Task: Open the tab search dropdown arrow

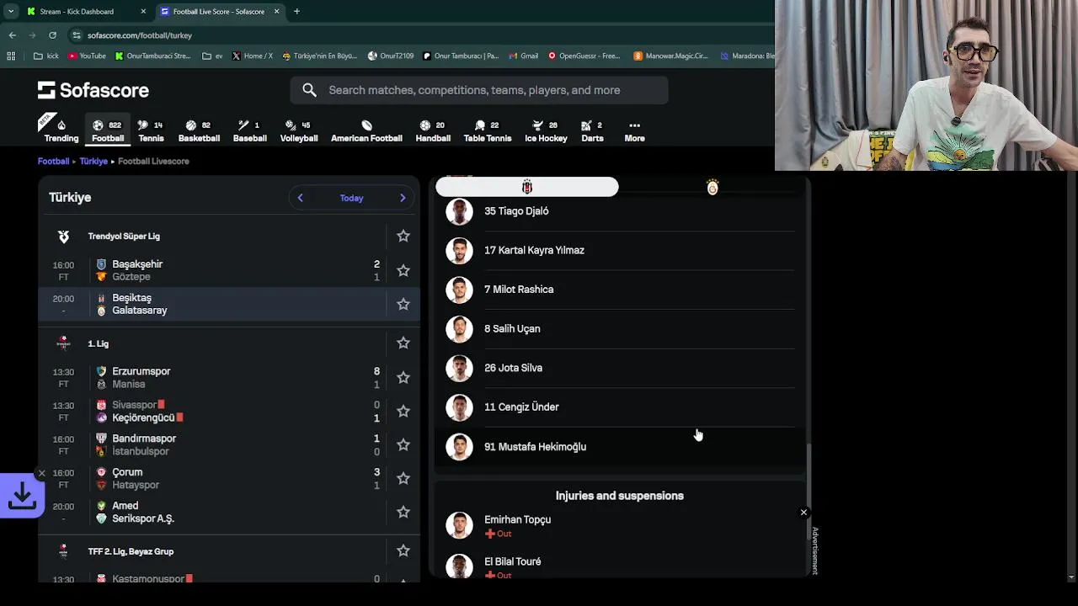Action: point(10,12)
